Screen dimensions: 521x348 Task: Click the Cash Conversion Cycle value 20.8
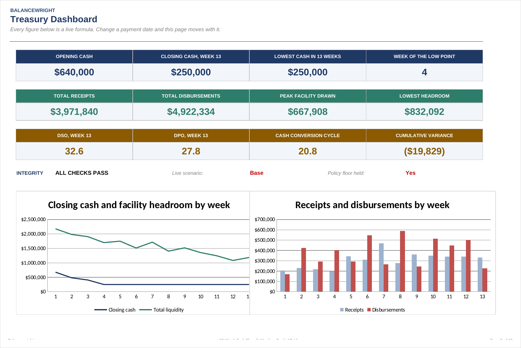308,151
